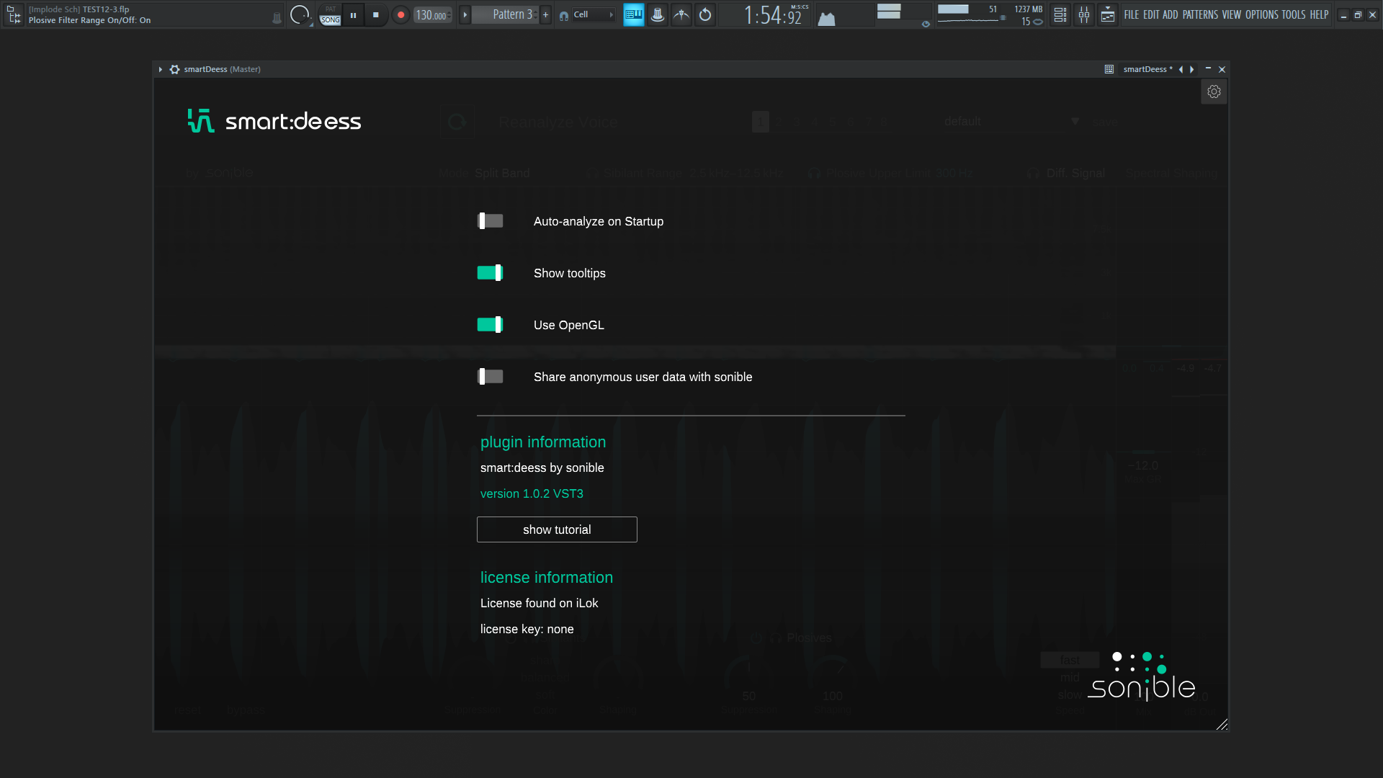The width and height of the screenshot is (1383, 778).
Task: Open the smartDeess wrapper settings gear
Action: point(174,69)
